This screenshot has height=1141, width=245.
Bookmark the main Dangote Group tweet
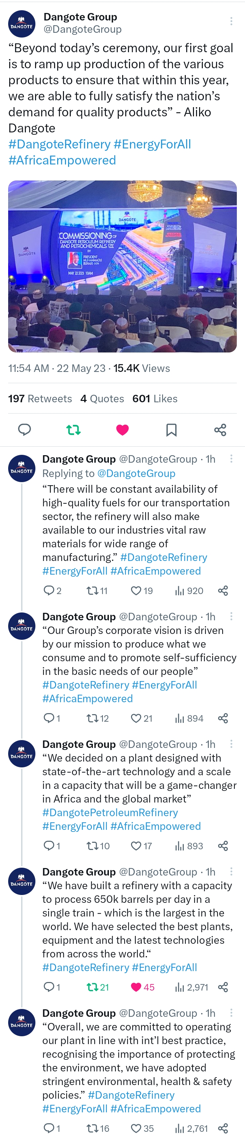coord(171,429)
